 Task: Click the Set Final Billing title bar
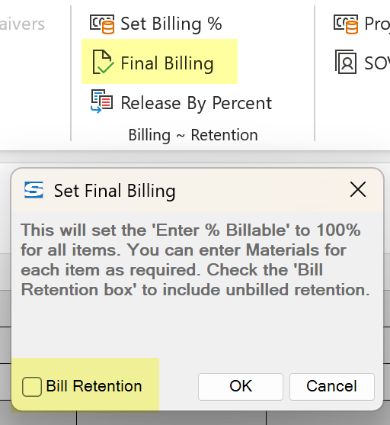(197, 190)
